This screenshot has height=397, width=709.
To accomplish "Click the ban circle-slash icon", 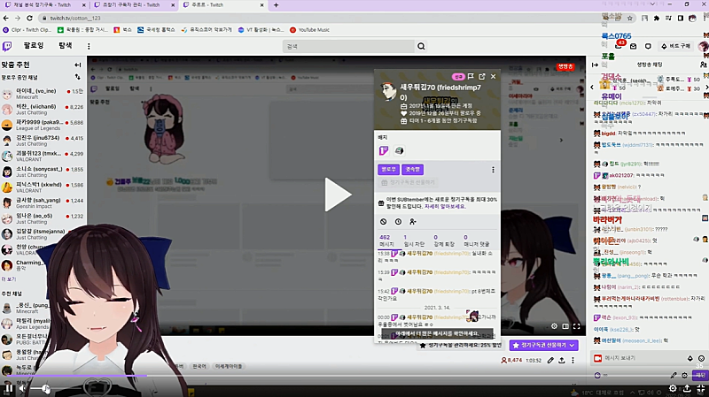I will 384,222.
